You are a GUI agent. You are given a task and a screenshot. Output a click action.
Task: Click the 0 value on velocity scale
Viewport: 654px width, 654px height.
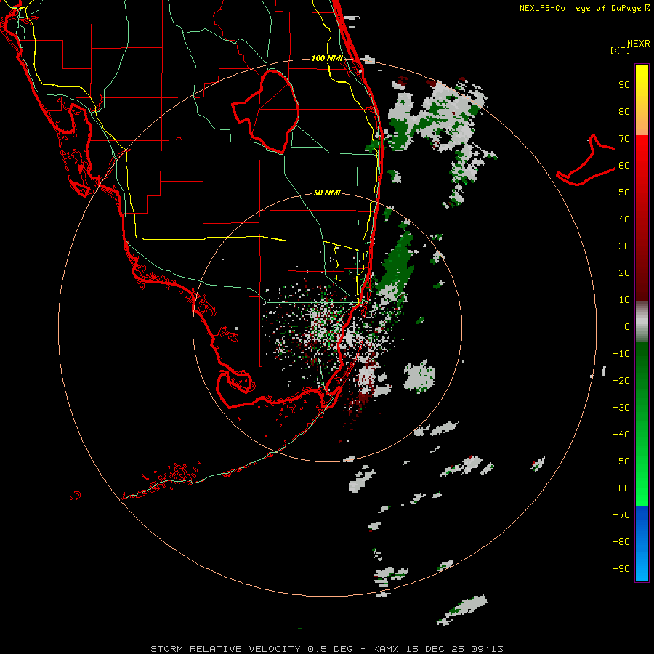(x=627, y=326)
